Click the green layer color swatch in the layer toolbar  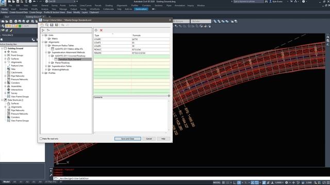tap(20, 26)
